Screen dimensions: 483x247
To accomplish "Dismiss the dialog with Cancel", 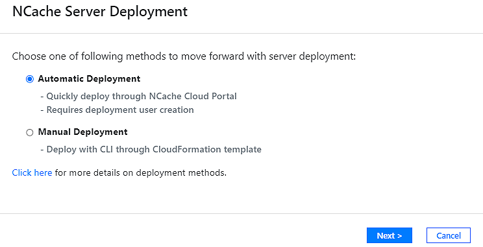I will [x=449, y=235].
